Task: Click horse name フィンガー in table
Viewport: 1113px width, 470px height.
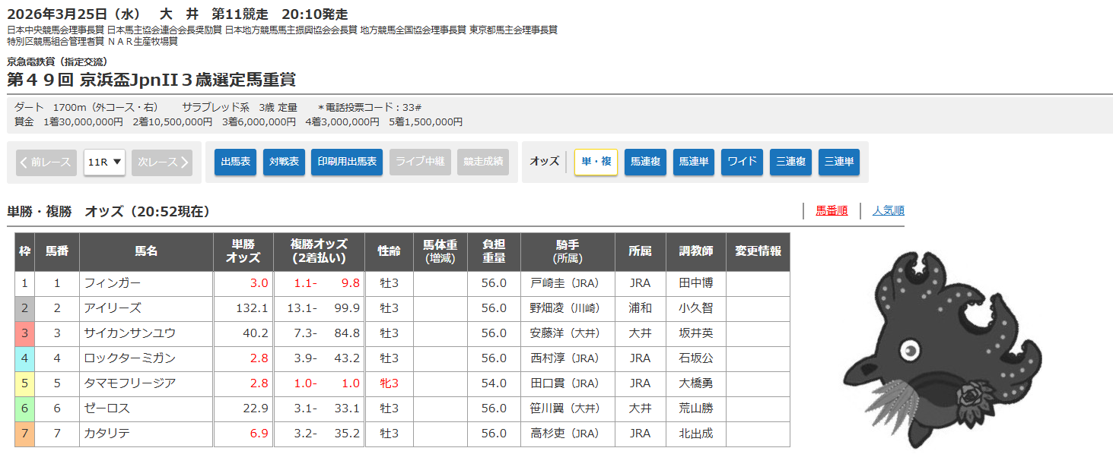Action: [113, 283]
